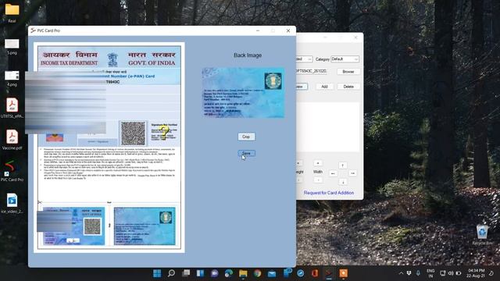Select the 5.png desktop file
Image resolution: width=500 pixels, height=281 pixels.
pos(12,46)
